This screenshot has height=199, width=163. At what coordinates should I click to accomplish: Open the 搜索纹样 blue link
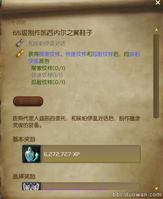point(49,54)
